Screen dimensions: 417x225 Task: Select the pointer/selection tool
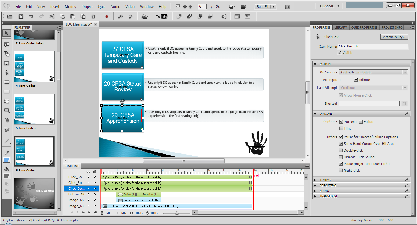click(x=6, y=33)
